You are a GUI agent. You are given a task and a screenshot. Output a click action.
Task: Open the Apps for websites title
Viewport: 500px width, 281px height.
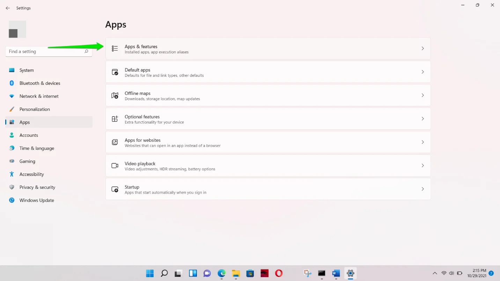coord(142,140)
